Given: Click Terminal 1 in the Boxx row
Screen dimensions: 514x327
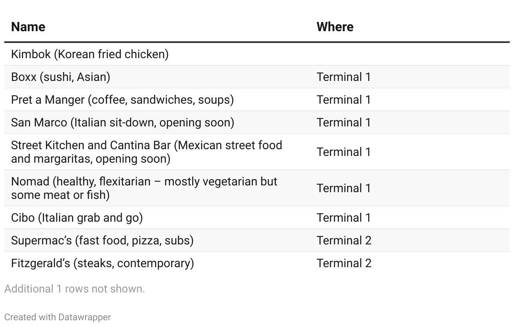Looking at the screenshot, I should tap(344, 77).
